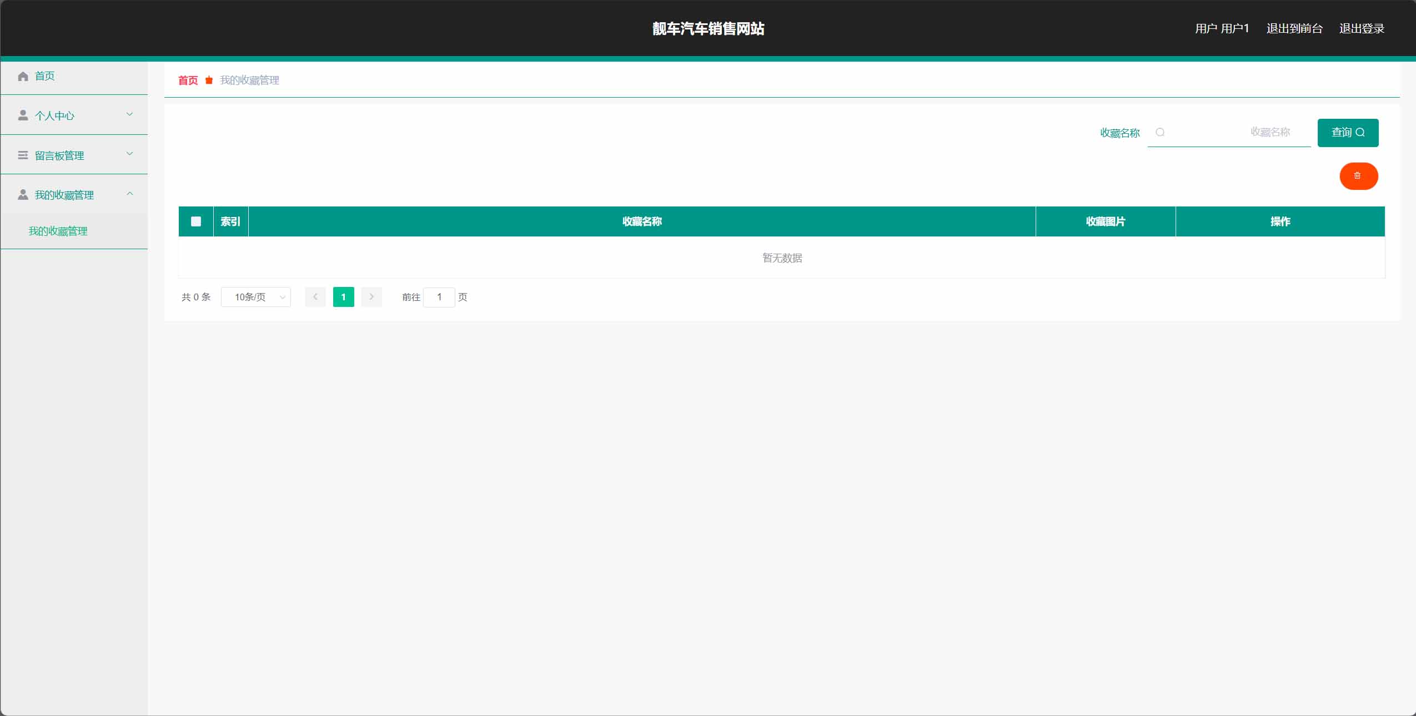1416x716 pixels.
Task: Click the red trash delete button
Action: pyautogui.click(x=1358, y=176)
